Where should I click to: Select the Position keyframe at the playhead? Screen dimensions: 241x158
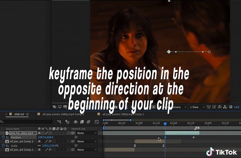165,137
